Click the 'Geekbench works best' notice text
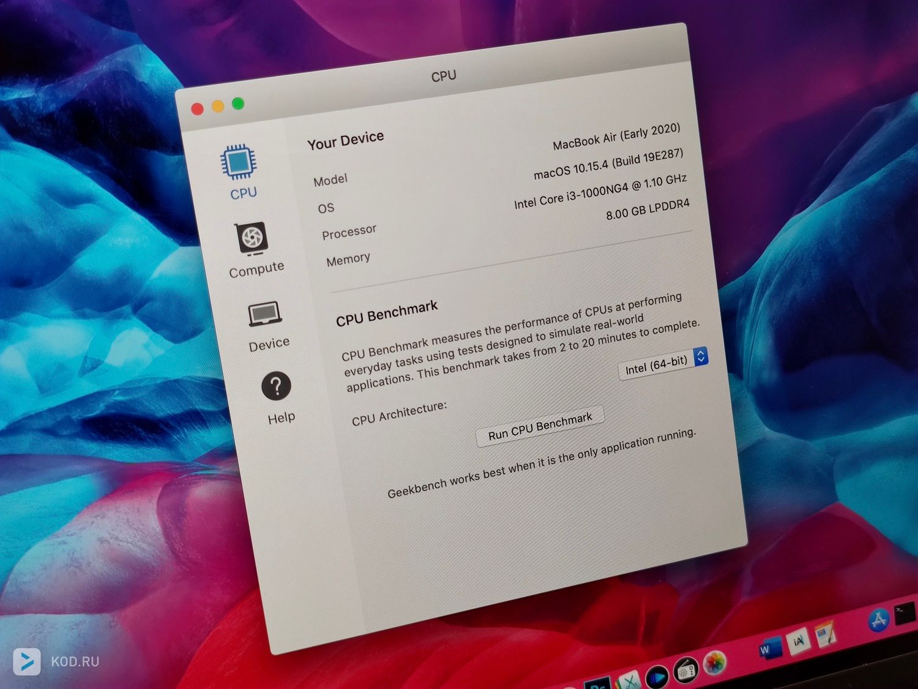The width and height of the screenshot is (918, 689). point(542,463)
